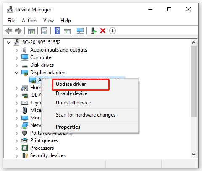Screen dimensions: 202x171
Task: Click the Display adapters category icon
Action: pyautogui.click(x=25, y=73)
